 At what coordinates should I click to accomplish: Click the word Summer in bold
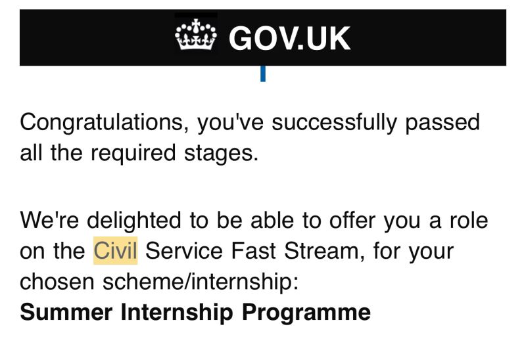[66, 312]
